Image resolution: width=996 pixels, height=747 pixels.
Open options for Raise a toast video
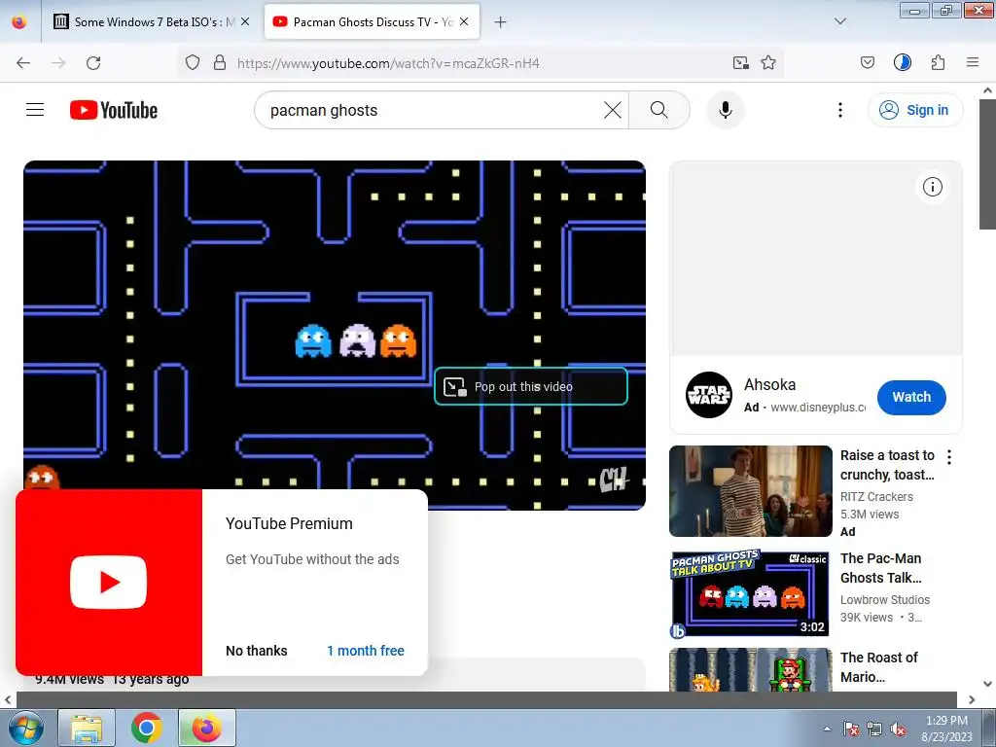(949, 457)
